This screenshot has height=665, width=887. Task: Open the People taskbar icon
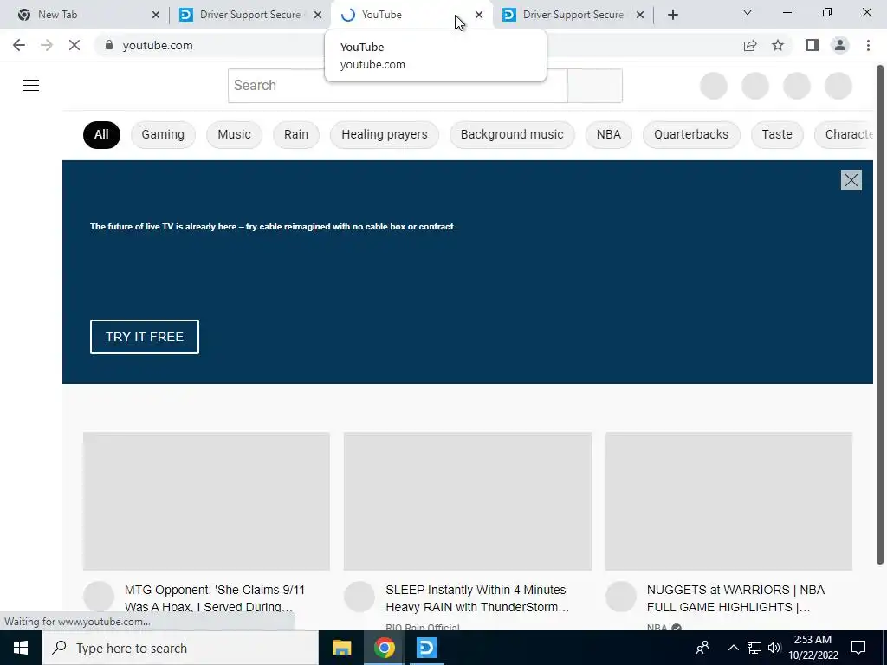pos(702,648)
